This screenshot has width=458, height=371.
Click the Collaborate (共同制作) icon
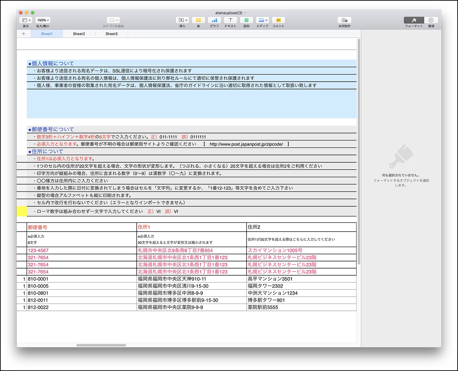pos(344,20)
